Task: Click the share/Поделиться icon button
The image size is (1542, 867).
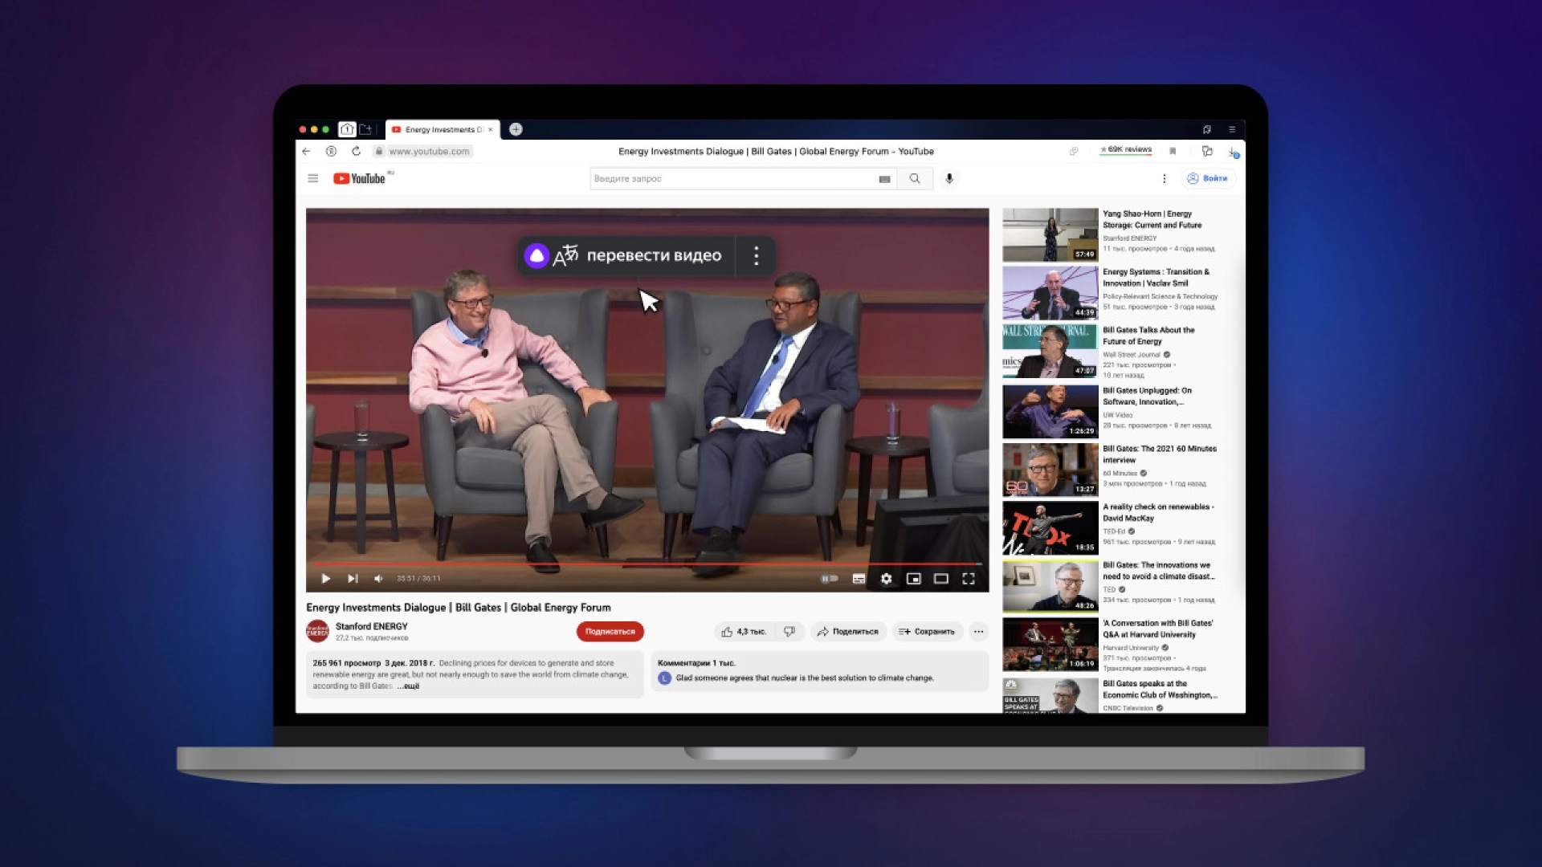Action: 846,631
